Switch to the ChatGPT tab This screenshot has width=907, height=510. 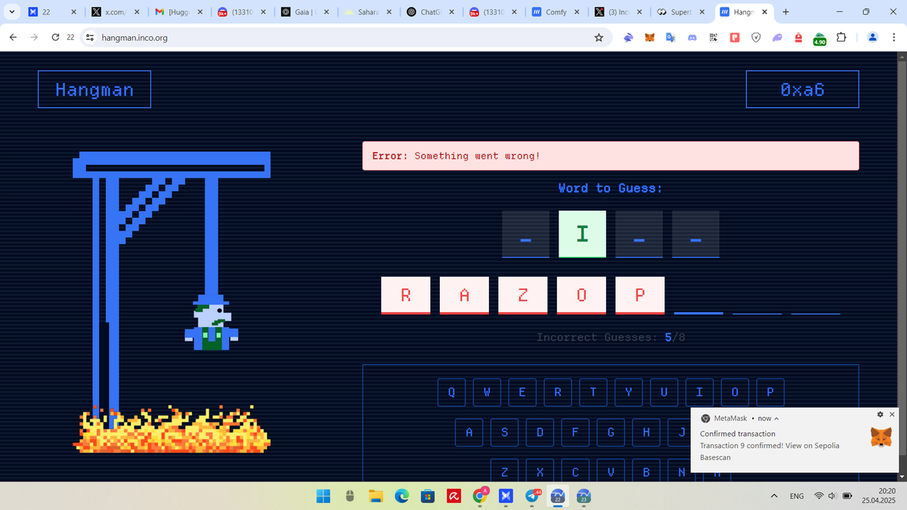[431, 12]
